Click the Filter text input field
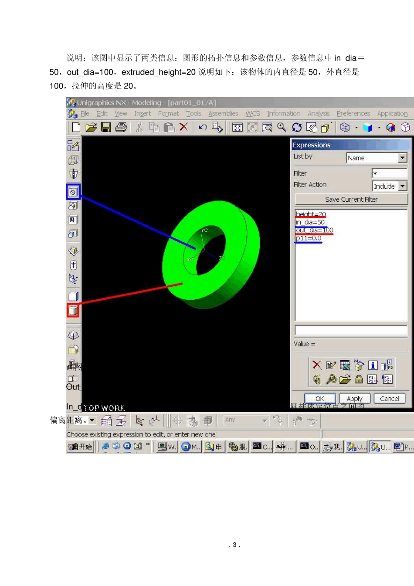Screen dimensions: 414x586 click(x=389, y=173)
